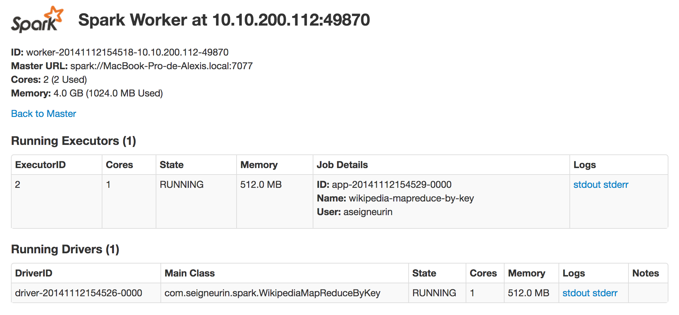Click driver-20141112154526-0000 cell

click(79, 293)
